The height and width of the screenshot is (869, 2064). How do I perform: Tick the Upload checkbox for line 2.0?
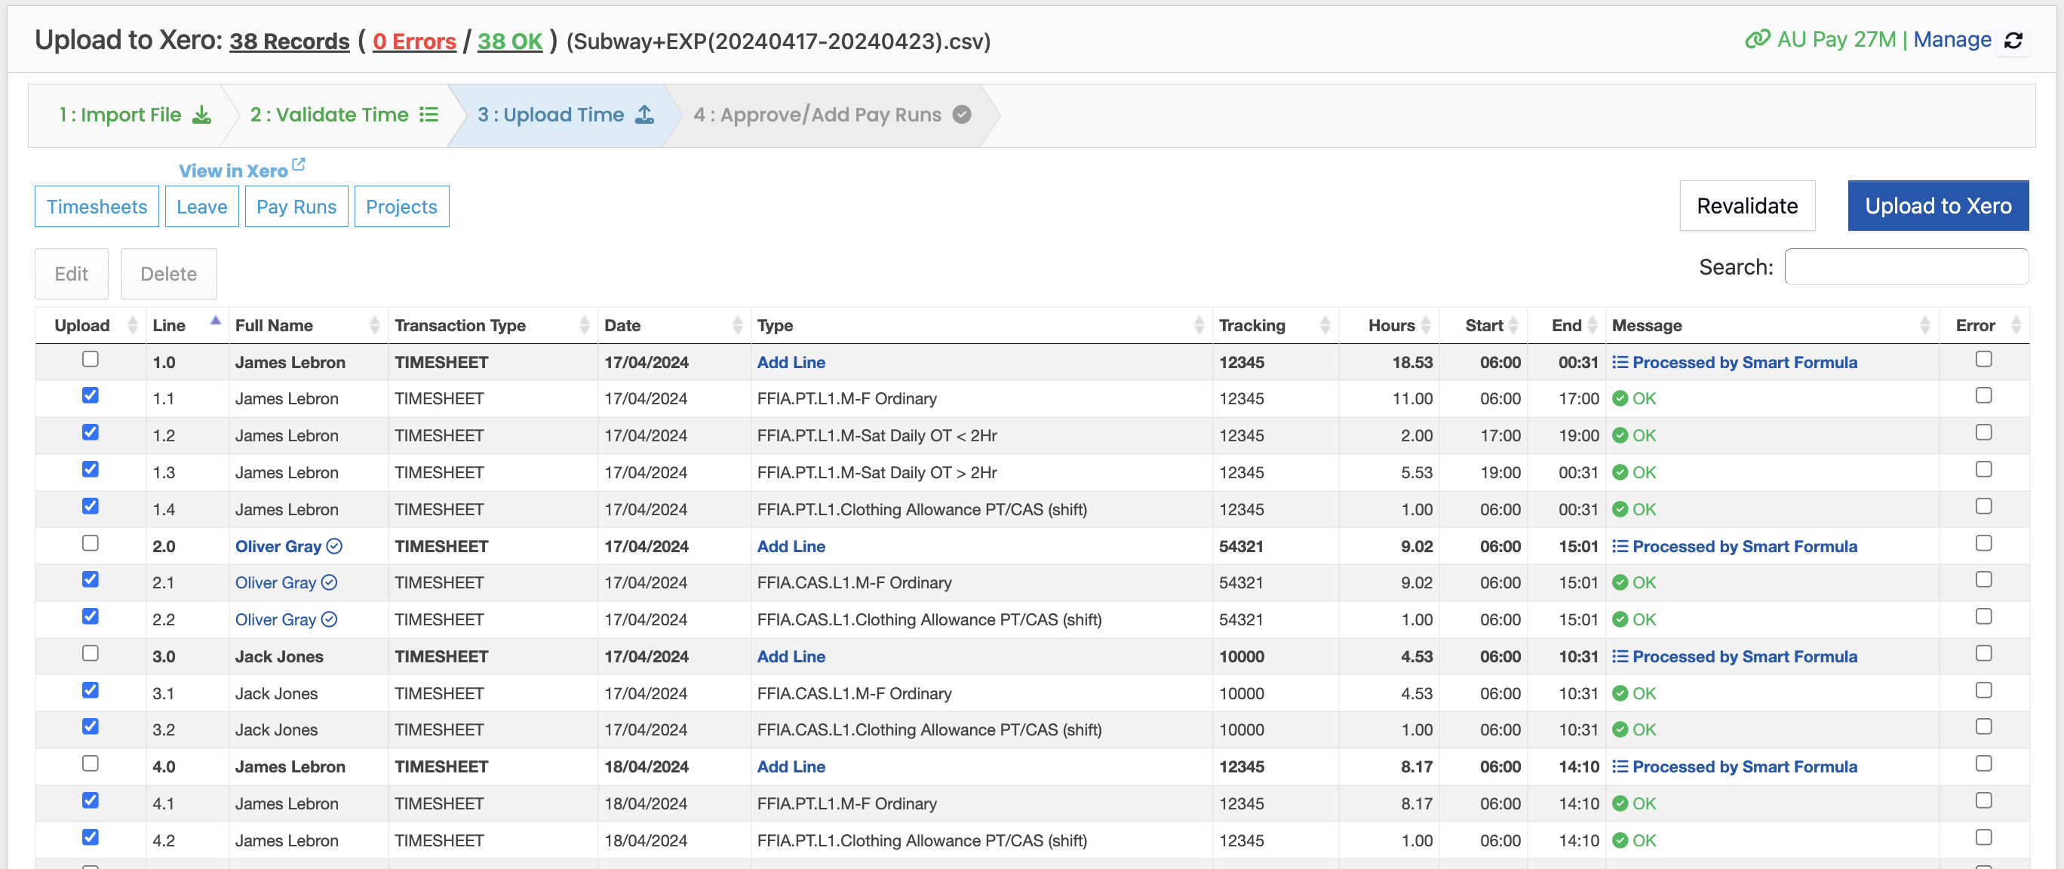[91, 543]
